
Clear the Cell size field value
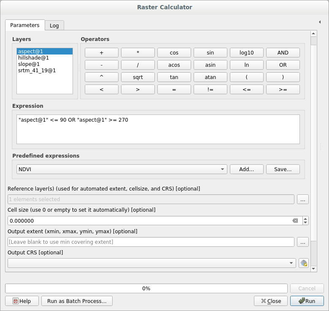pos(295,221)
